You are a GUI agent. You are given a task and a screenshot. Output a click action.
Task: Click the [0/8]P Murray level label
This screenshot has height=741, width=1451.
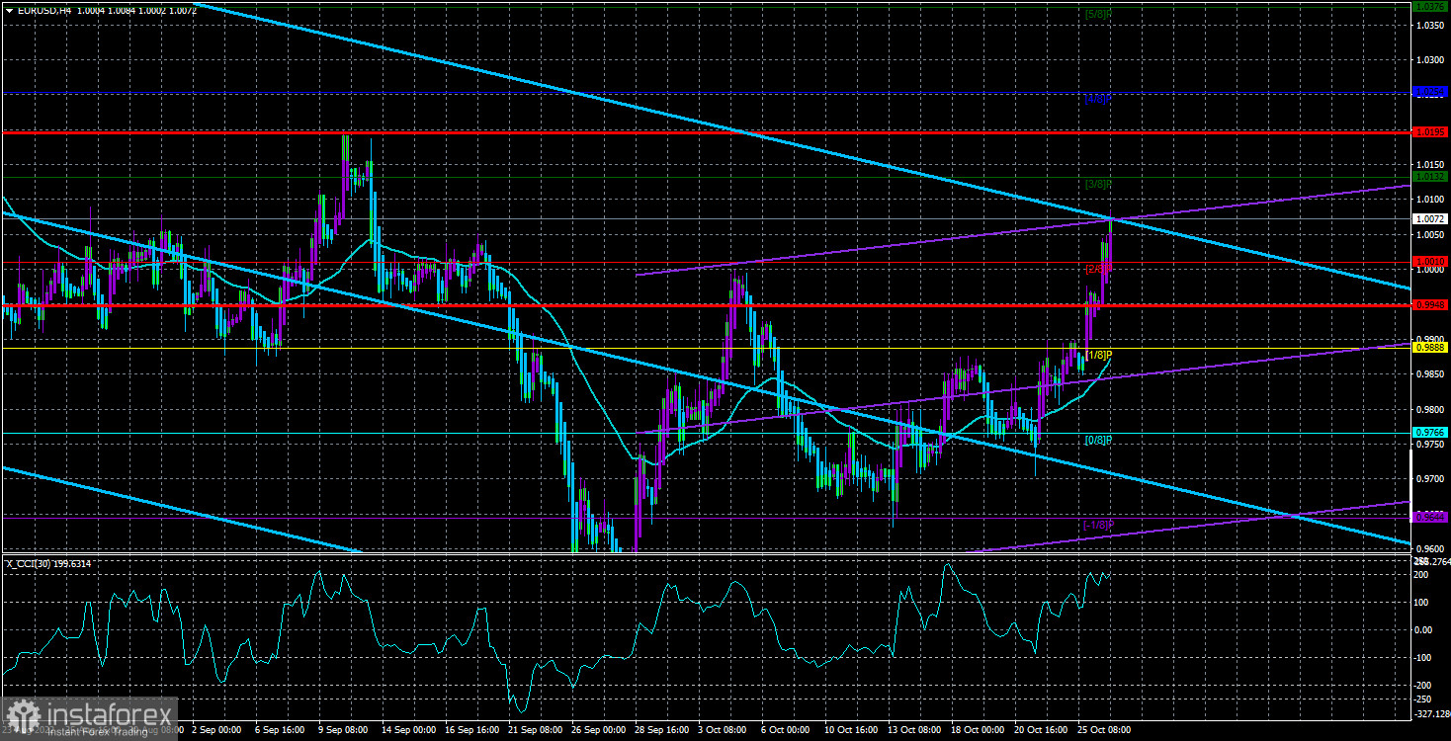pyautogui.click(x=1098, y=440)
